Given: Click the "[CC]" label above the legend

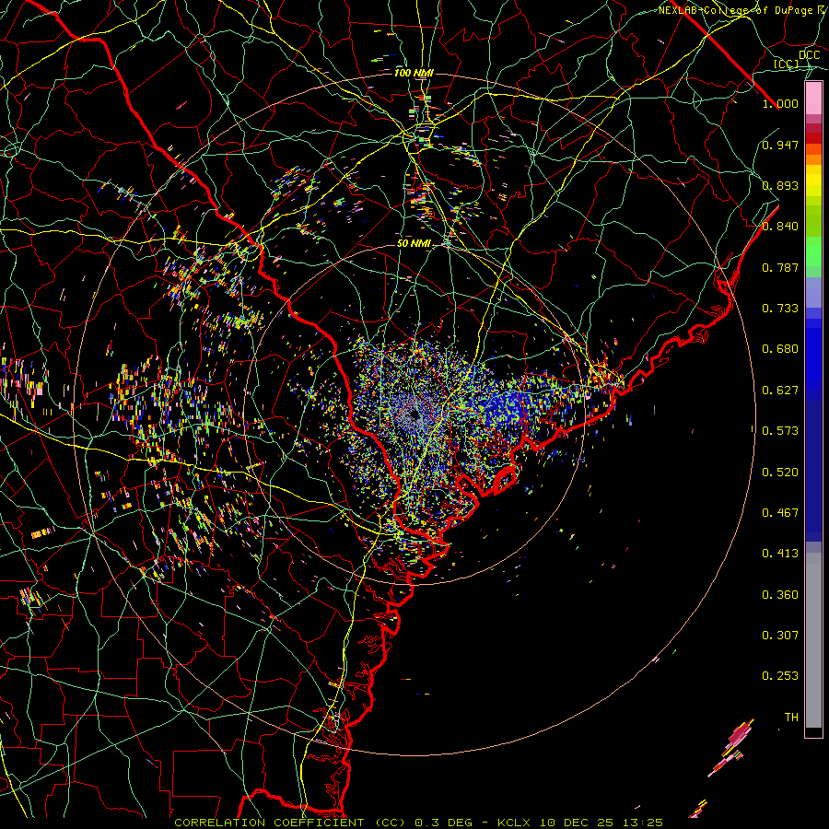Looking at the screenshot, I should click(787, 64).
